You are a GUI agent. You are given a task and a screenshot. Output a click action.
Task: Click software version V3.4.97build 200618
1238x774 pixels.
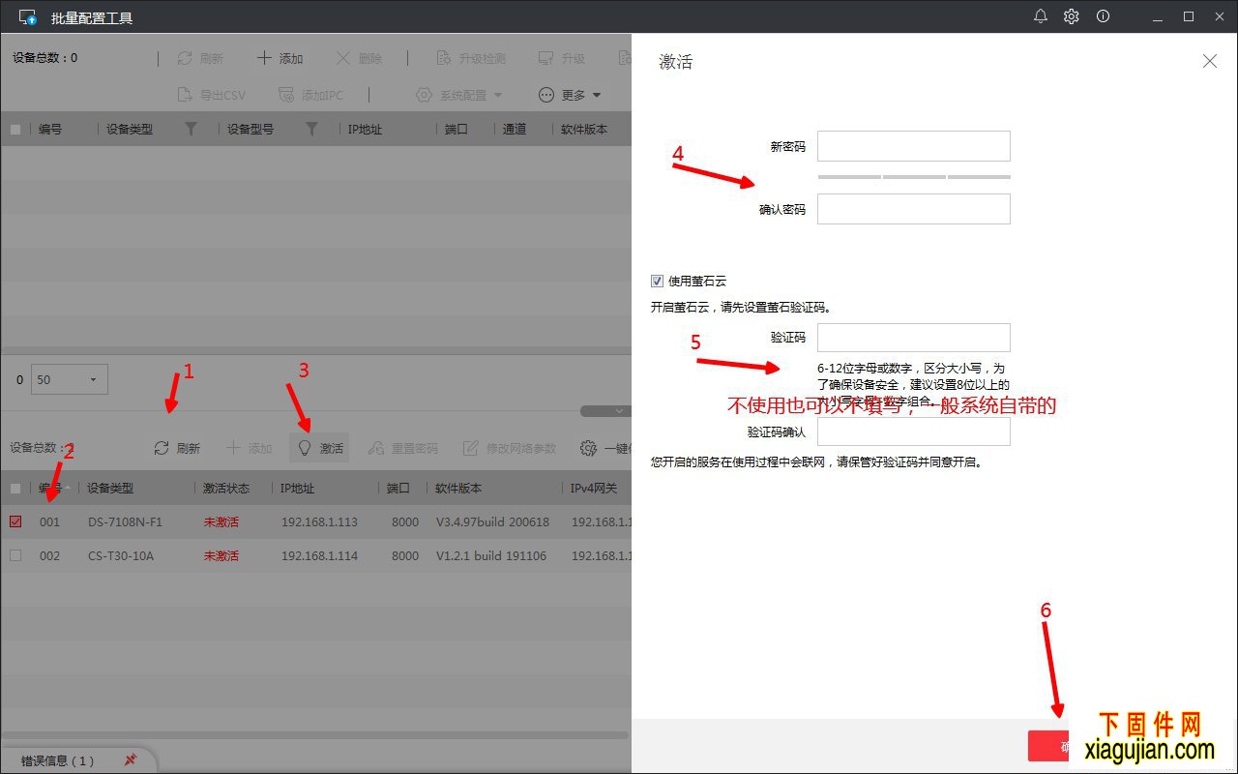coord(492,522)
